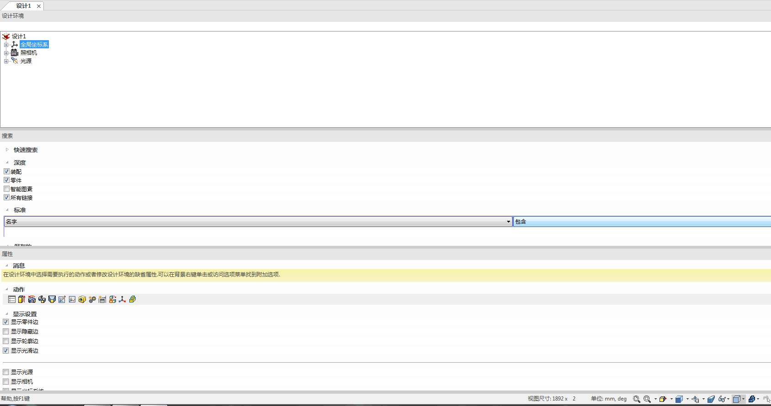
Task: Click the locked blocks assembly icon
Action: pyautogui.click(x=112, y=299)
